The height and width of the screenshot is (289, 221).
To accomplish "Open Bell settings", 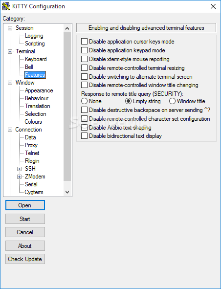I will click(x=29, y=67).
